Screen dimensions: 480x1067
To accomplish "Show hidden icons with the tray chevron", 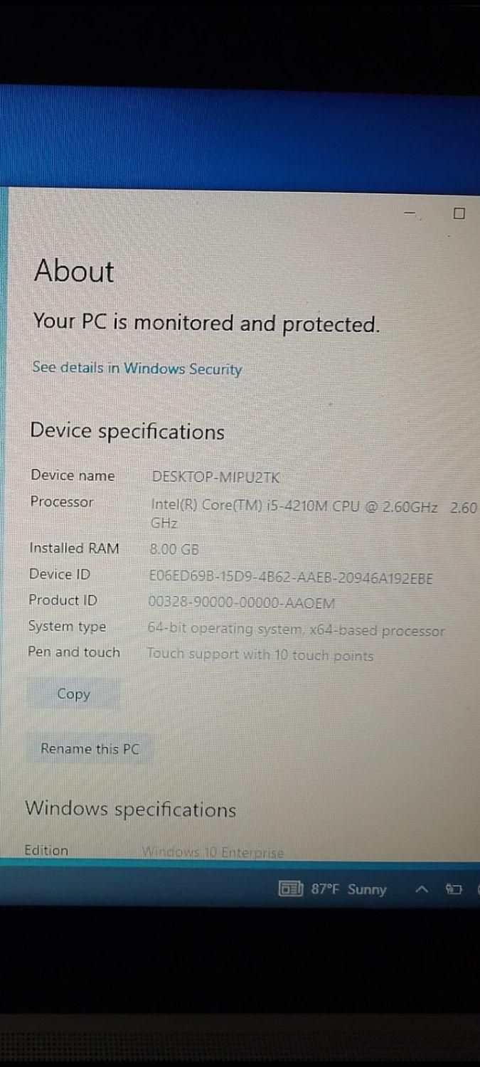I will [422, 889].
